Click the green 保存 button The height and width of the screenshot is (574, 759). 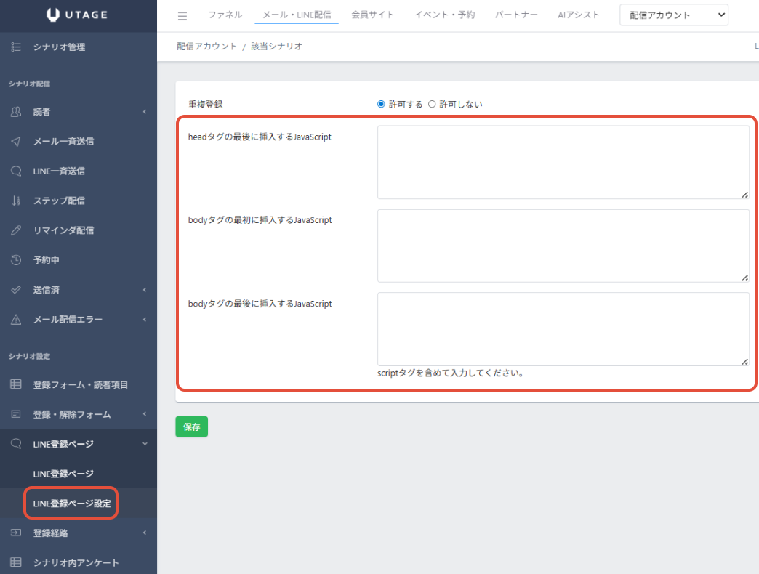coord(191,427)
